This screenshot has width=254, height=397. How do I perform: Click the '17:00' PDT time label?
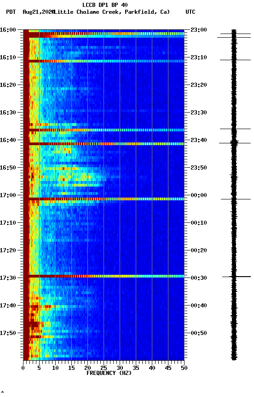point(8,195)
